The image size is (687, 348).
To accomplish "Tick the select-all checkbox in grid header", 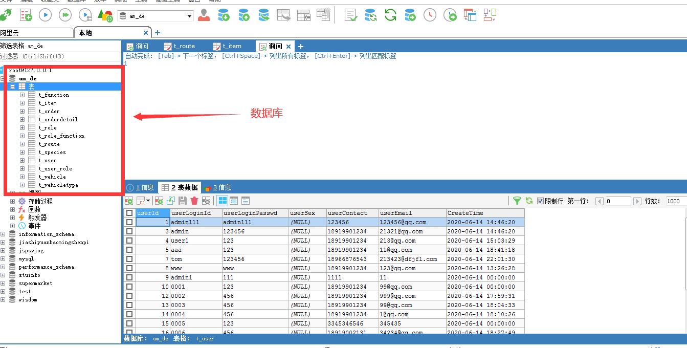I will point(129,213).
